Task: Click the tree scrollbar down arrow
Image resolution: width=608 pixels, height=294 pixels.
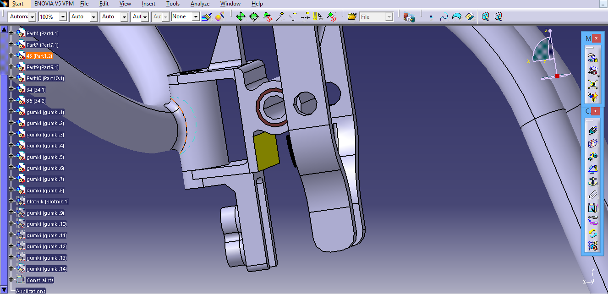Action: [x=4, y=289]
